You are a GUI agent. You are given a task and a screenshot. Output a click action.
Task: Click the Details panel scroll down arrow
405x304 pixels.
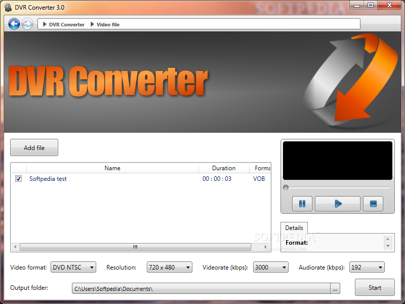[388, 246]
